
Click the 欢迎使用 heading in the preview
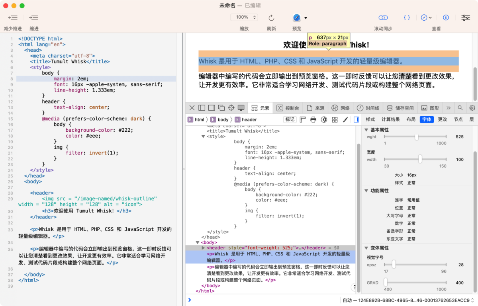[326, 45]
